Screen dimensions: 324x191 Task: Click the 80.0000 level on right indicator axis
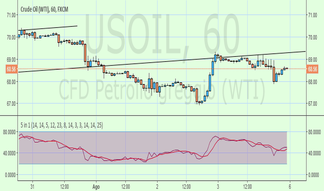click(315, 132)
